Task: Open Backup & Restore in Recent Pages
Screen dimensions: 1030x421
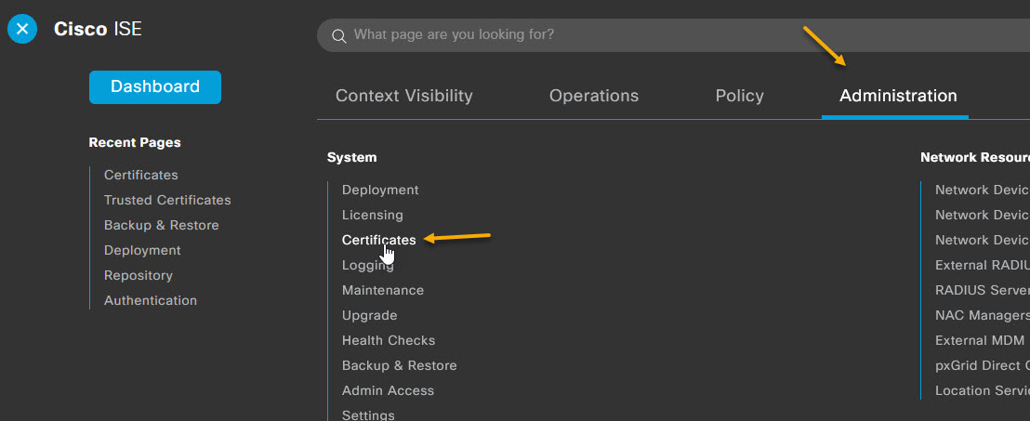Action: [162, 225]
